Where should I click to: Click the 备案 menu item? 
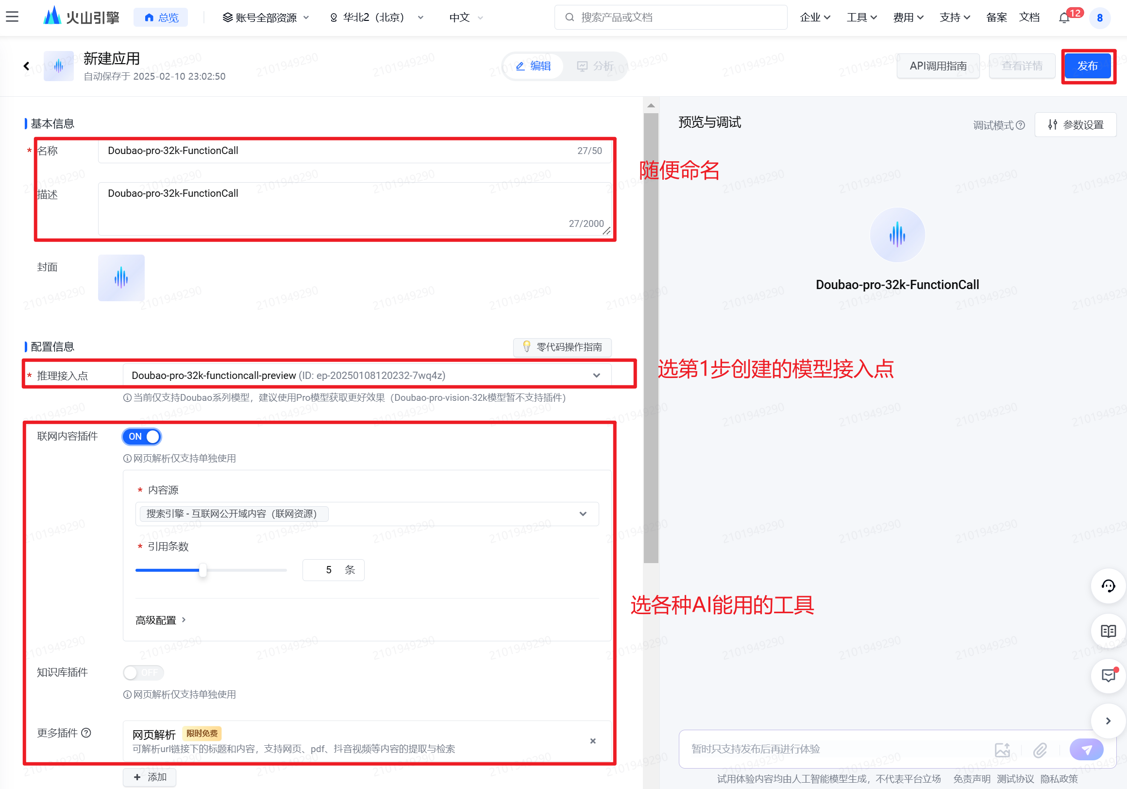[996, 17]
